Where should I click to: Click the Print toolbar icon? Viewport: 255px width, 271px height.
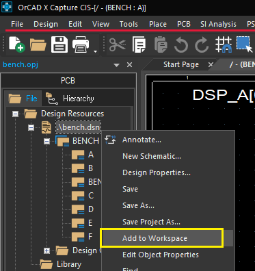point(81,44)
